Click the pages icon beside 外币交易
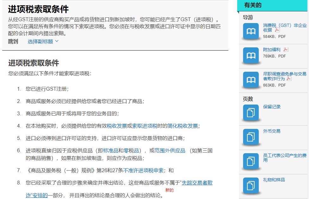Screen dimensions: 309x199 tap(251, 136)
